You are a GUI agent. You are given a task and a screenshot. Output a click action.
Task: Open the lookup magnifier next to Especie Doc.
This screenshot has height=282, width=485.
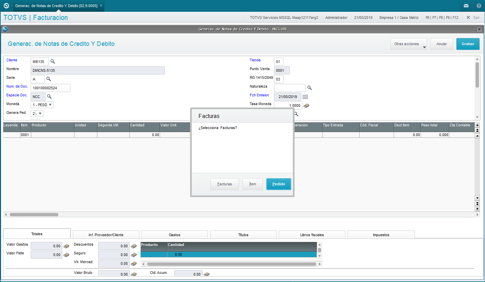click(49, 96)
